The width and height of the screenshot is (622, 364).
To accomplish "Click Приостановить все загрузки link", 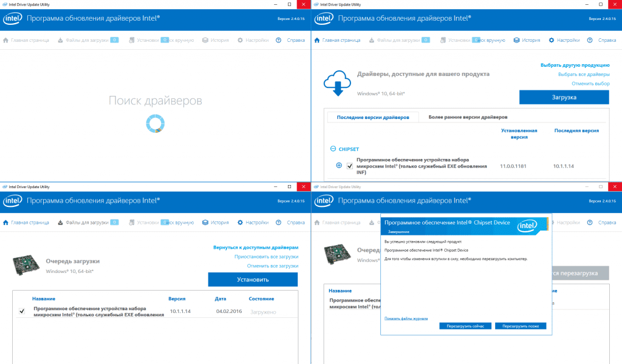I will [x=266, y=256].
